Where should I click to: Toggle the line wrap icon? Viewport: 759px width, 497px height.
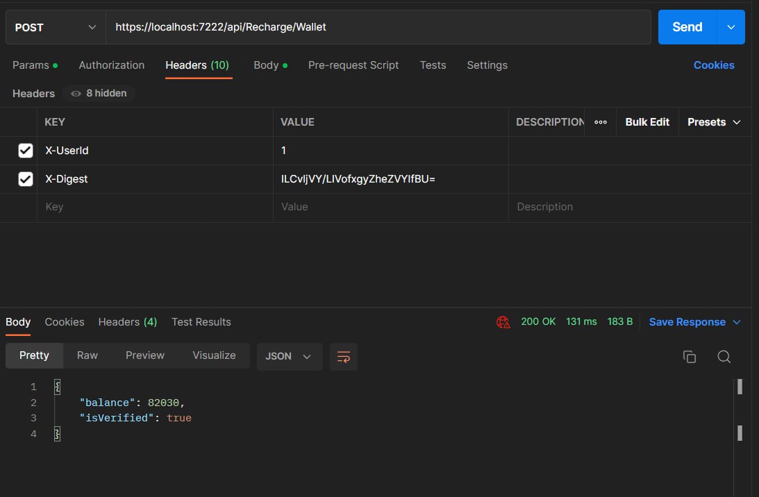(343, 357)
